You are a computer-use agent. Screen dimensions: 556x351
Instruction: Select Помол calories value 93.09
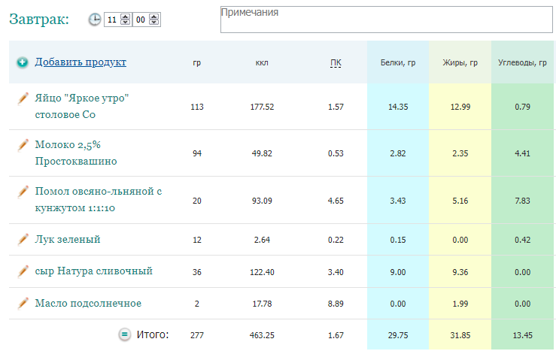pyautogui.click(x=262, y=201)
